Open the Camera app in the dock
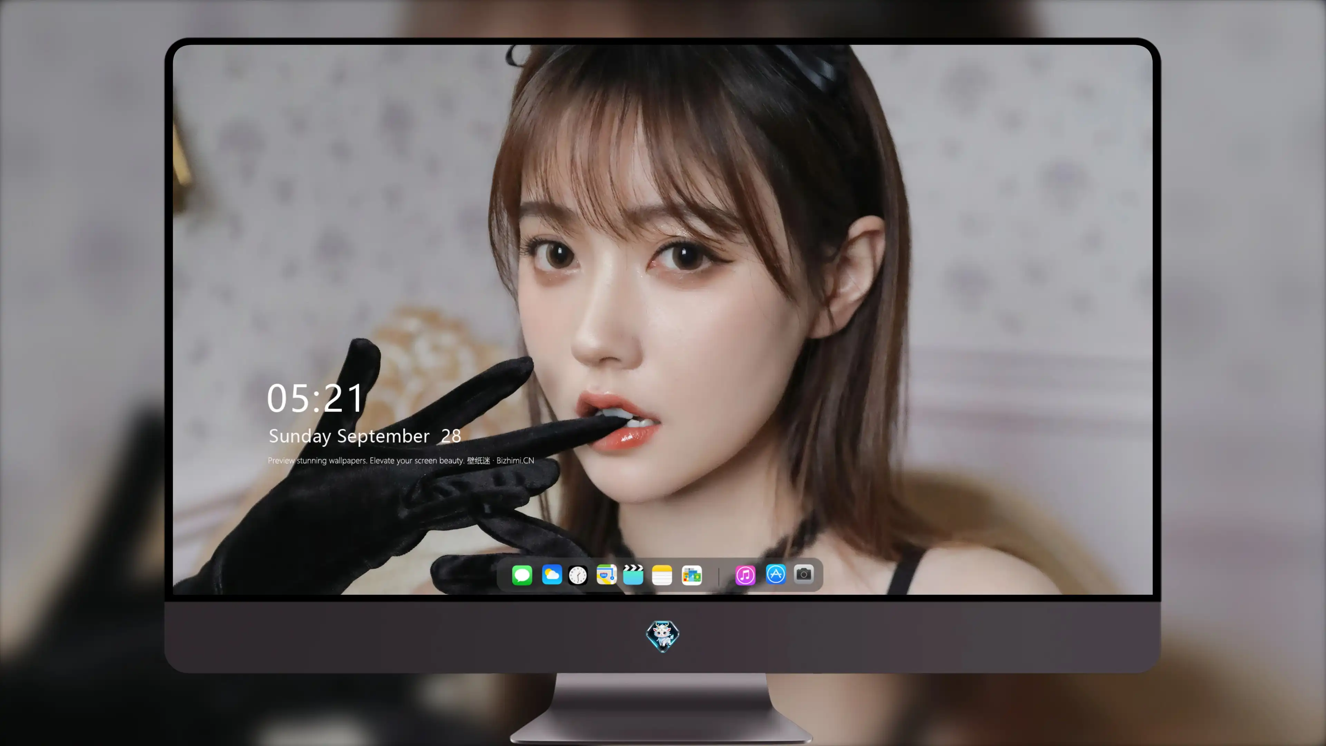1326x746 pixels. pos(804,574)
